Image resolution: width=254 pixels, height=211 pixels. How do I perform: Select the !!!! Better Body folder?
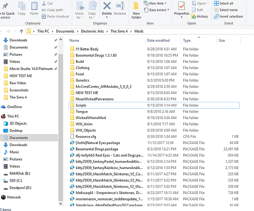87,49
